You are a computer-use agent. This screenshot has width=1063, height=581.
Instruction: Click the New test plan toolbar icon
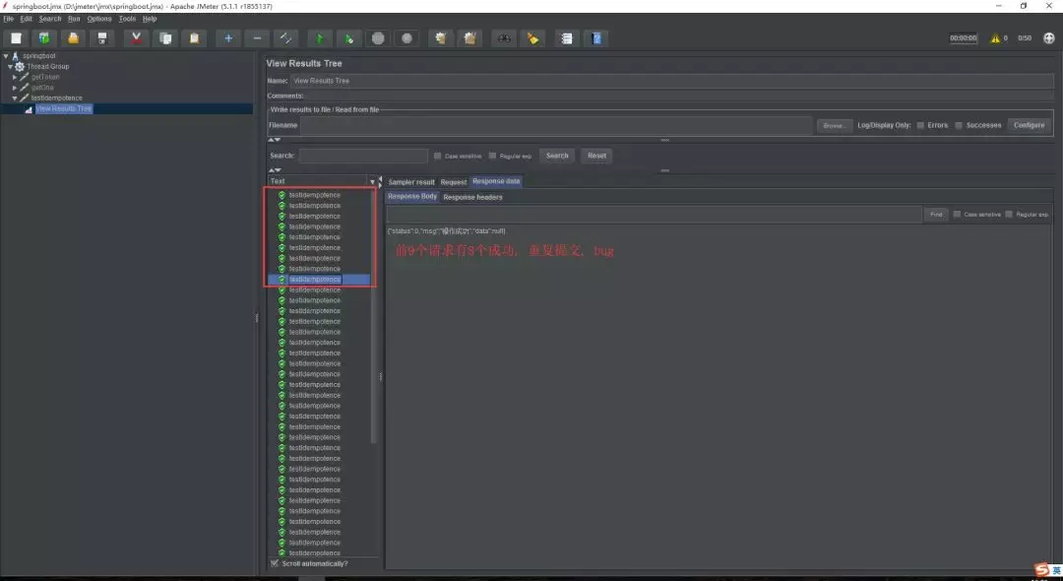click(17, 38)
